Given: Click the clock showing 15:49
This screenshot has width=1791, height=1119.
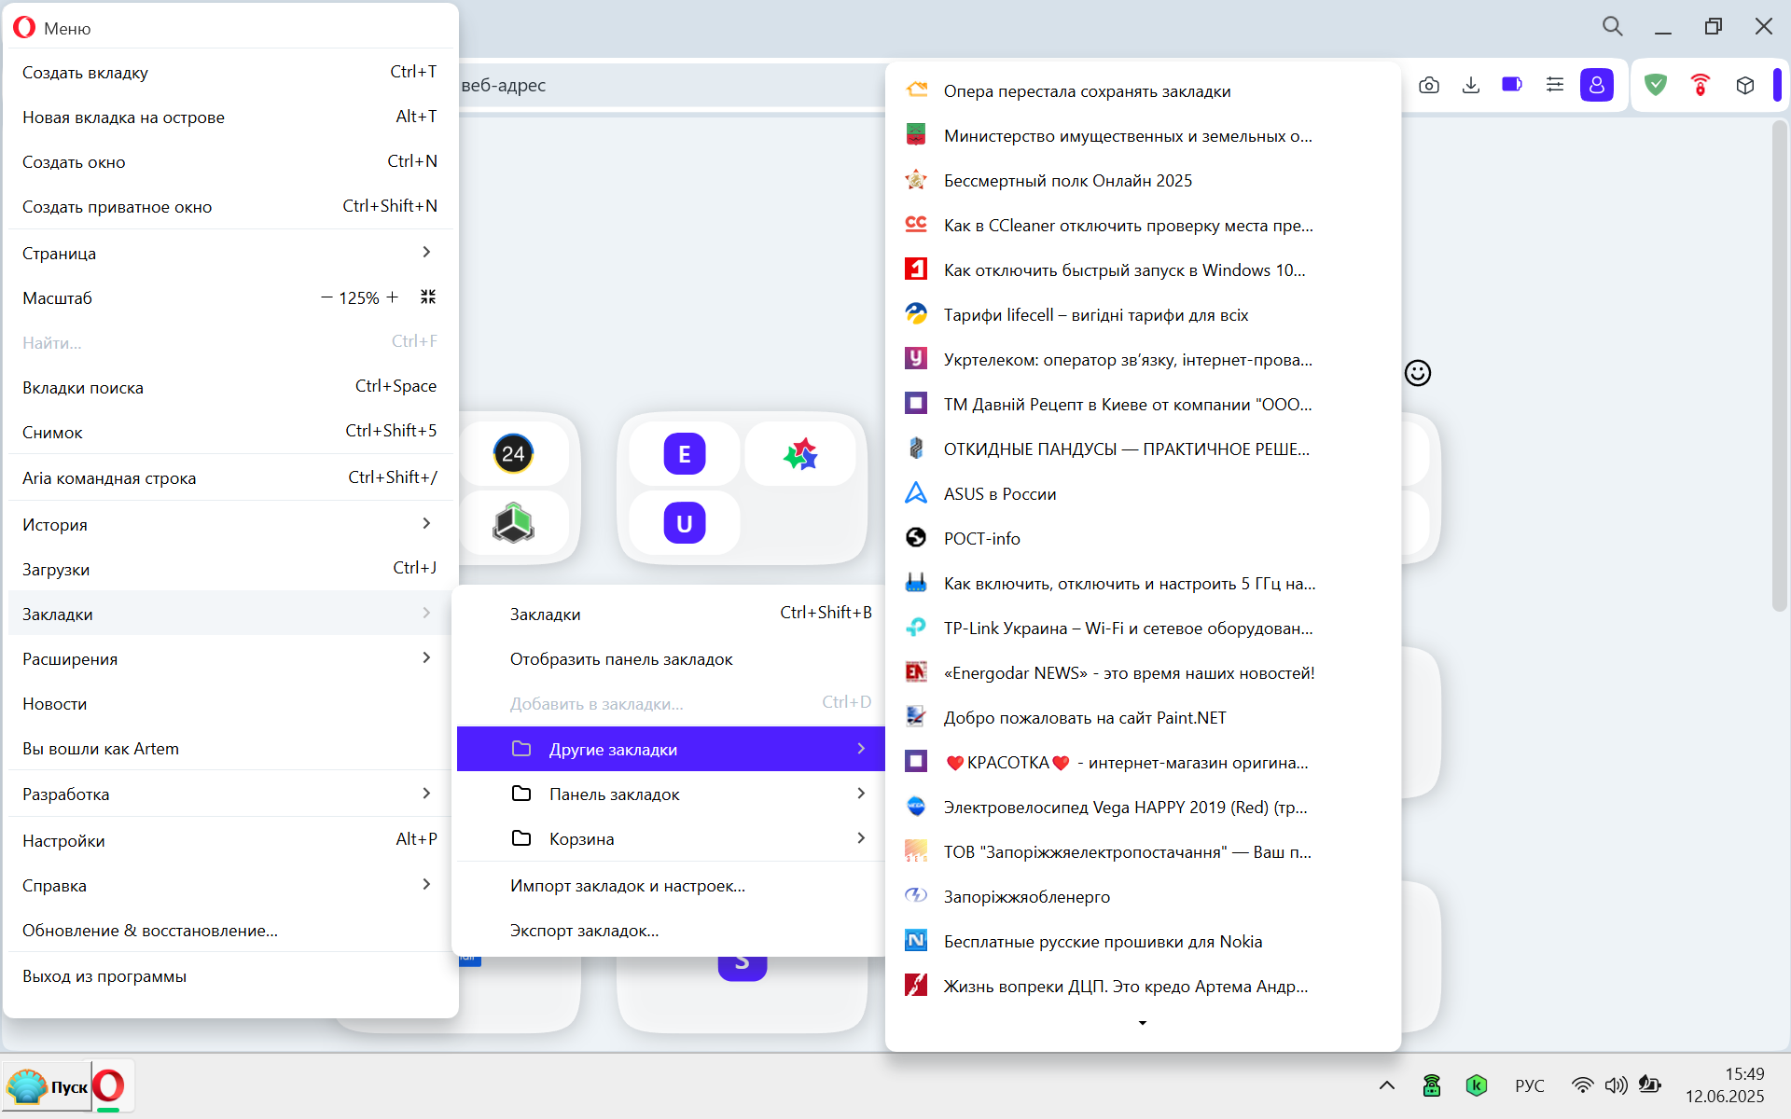Looking at the screenshot, I should 1743,1073.
